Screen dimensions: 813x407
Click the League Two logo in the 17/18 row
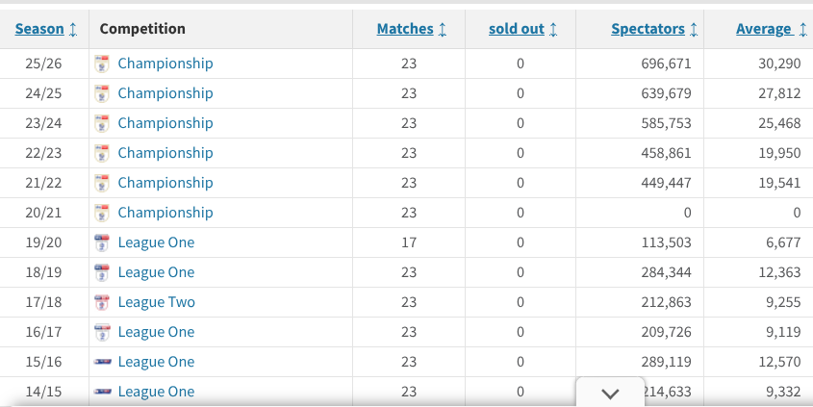click(102, 302)
